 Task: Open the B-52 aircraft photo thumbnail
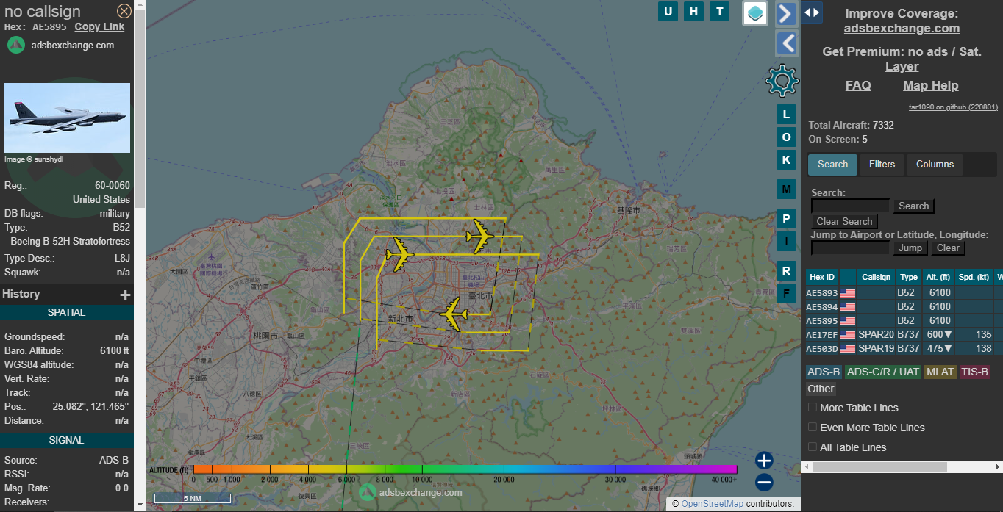[x=68, y=118]
